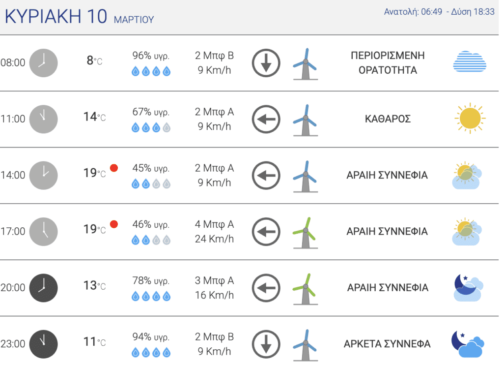
Task: Click the east wind arrow at 11:00
Action: 266,119
